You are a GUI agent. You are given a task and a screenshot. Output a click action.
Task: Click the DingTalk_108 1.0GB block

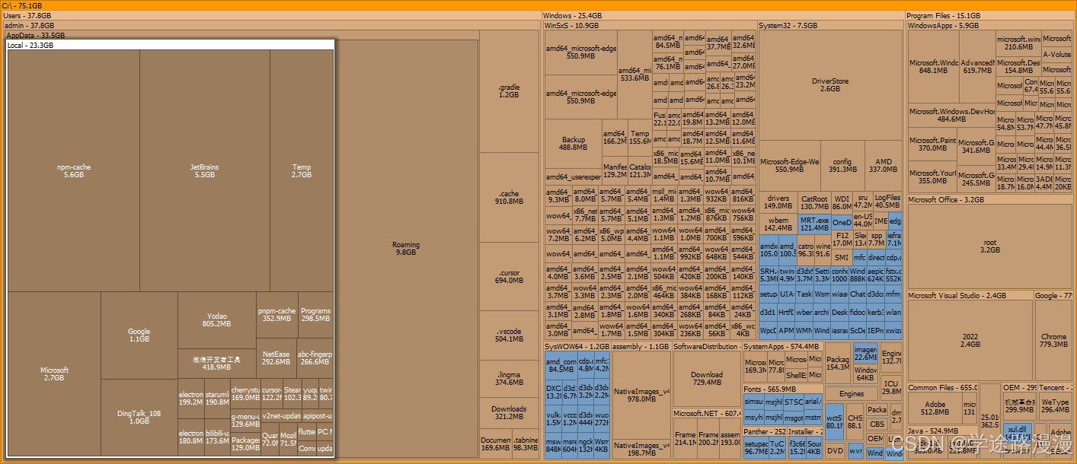coord(139,417)
